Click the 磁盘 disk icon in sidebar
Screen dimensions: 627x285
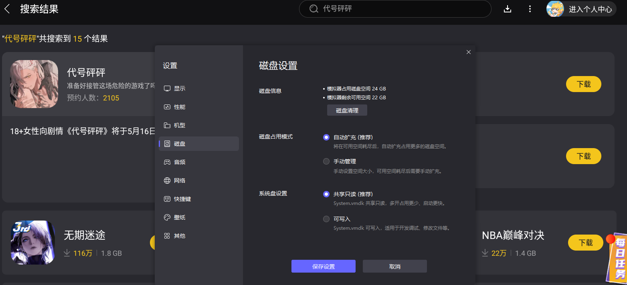(167, 144)
